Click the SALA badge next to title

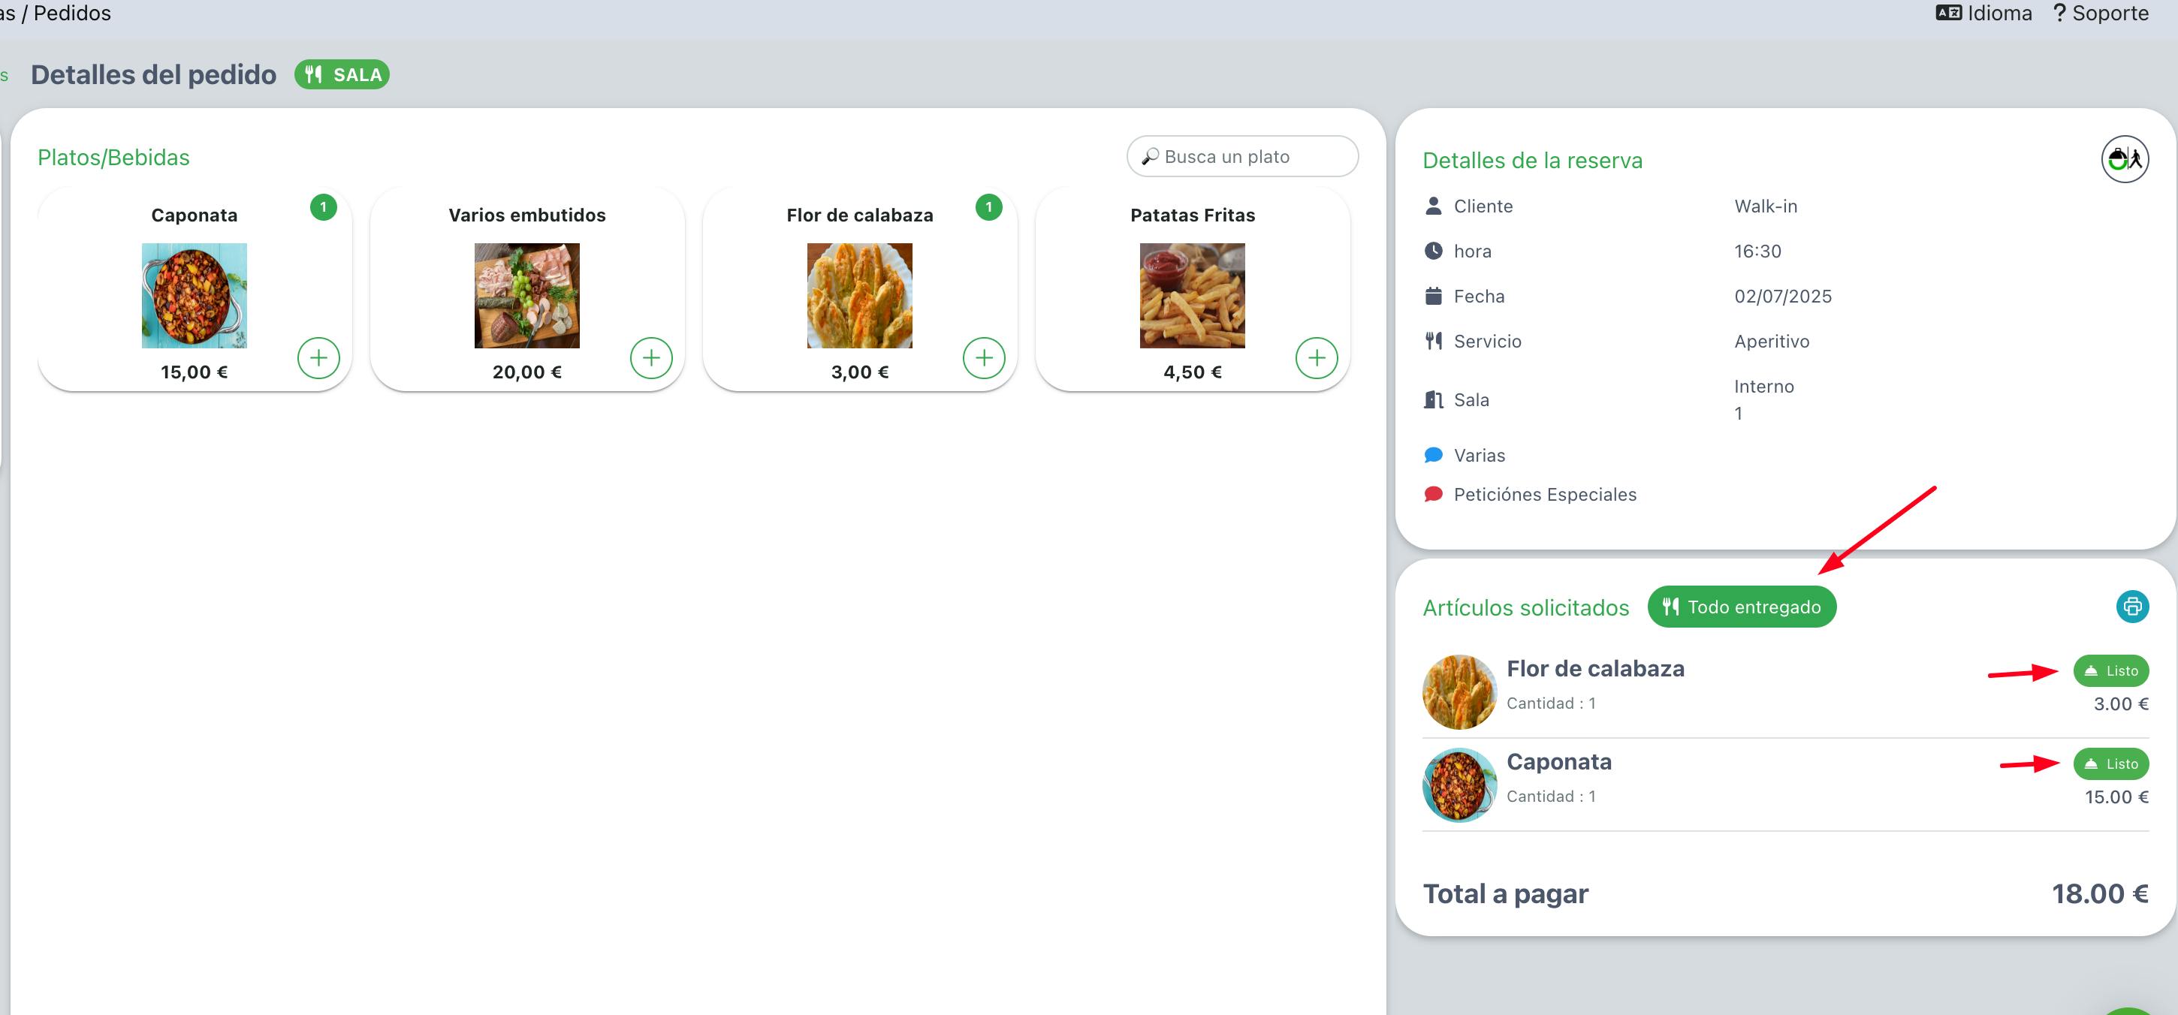coord(342,74)
